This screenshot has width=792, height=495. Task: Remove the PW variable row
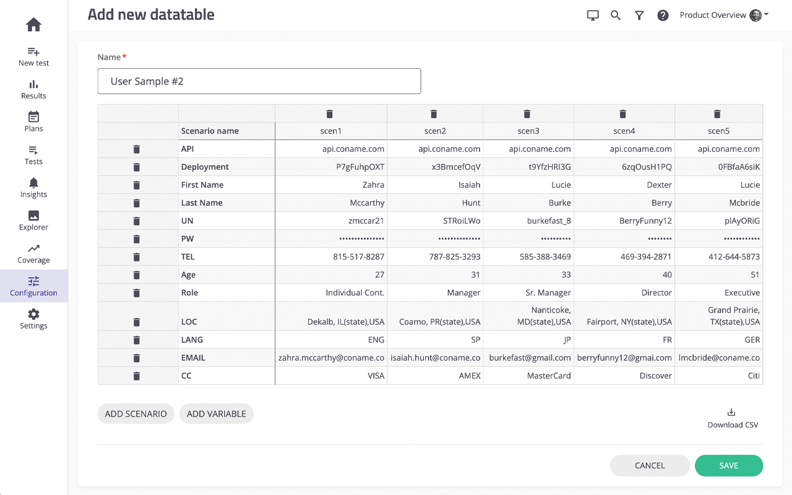[137, 238]
